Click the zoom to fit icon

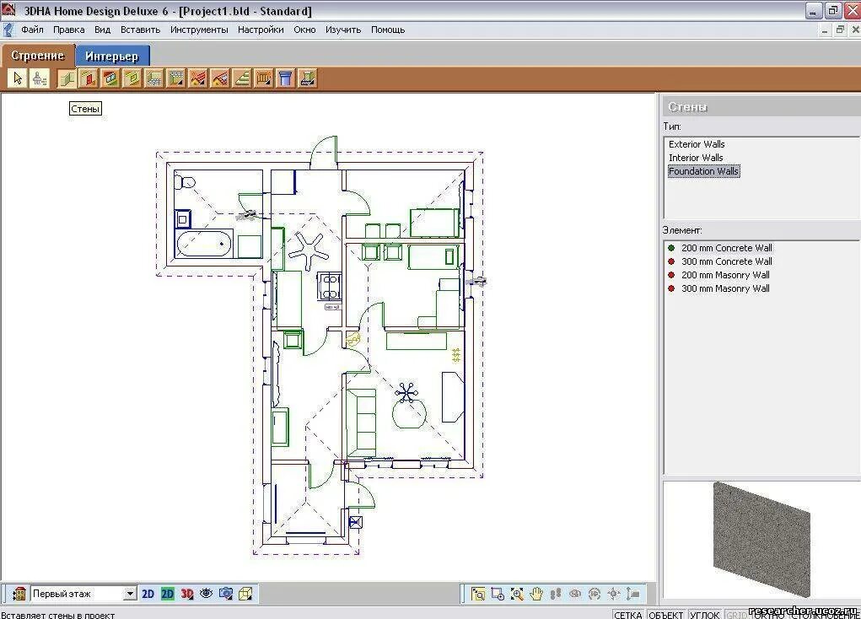coord(478,594)
